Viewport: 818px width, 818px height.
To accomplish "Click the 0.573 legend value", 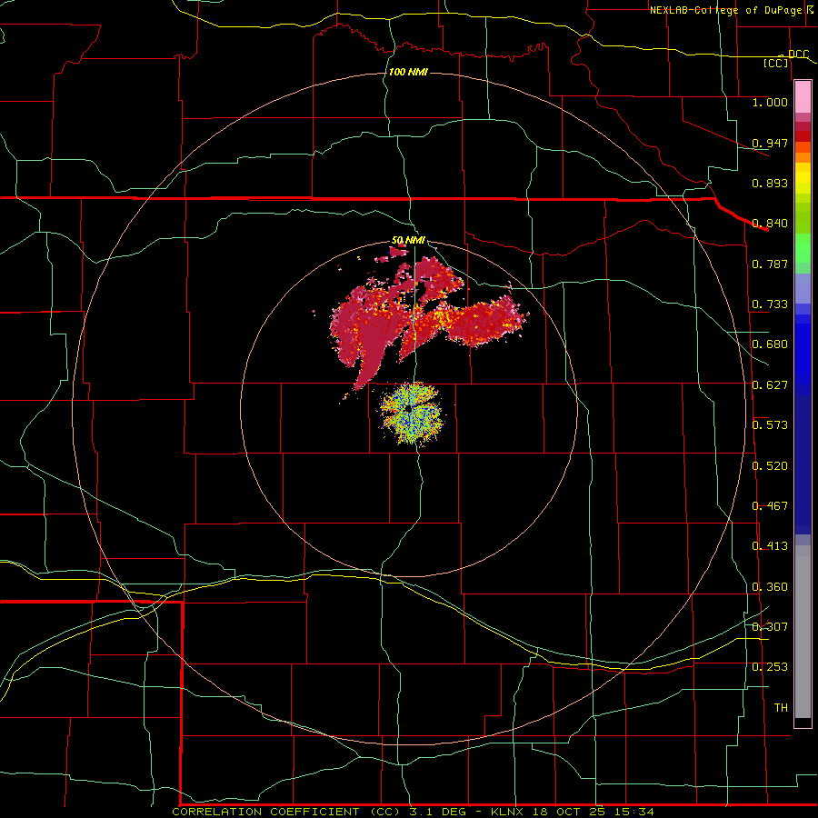I will coord(770,425).
